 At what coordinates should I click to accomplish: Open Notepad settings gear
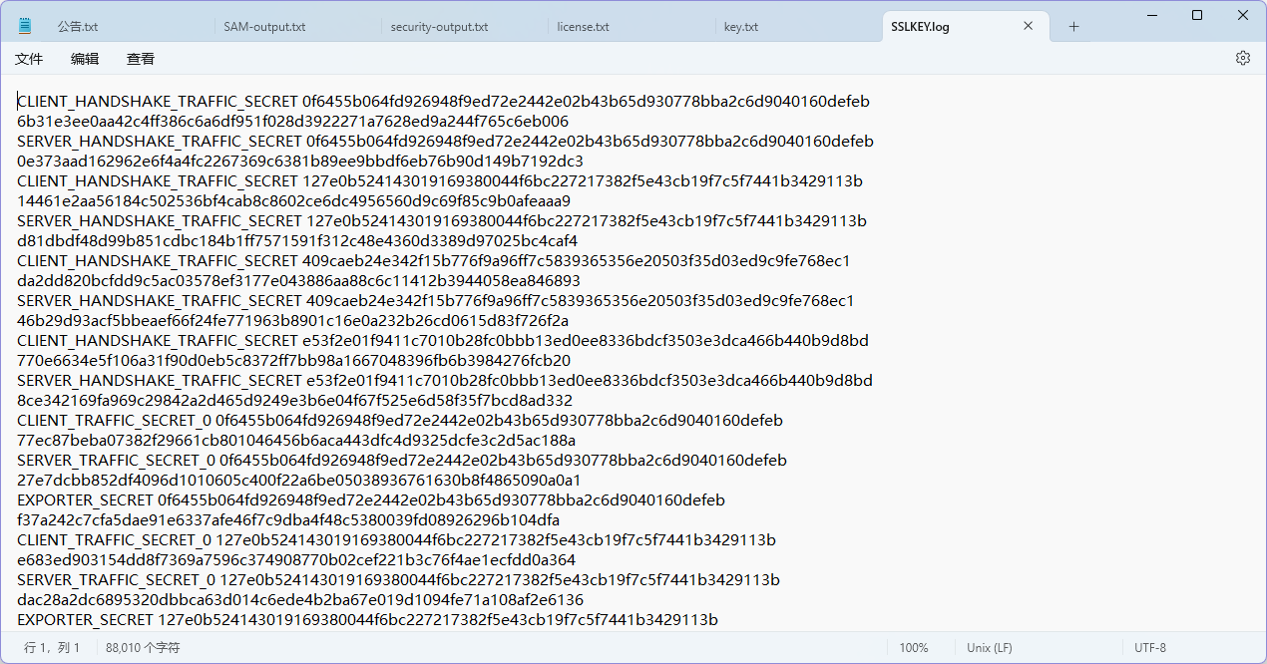1242,59
